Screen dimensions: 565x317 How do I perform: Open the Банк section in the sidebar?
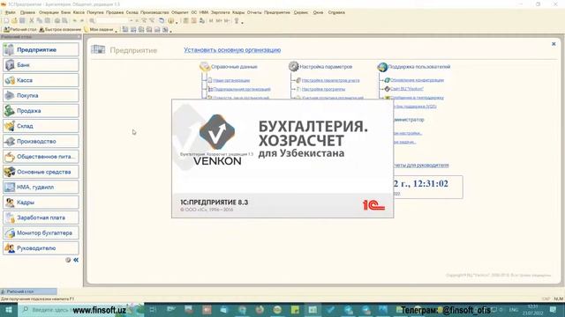click(41, 65)
